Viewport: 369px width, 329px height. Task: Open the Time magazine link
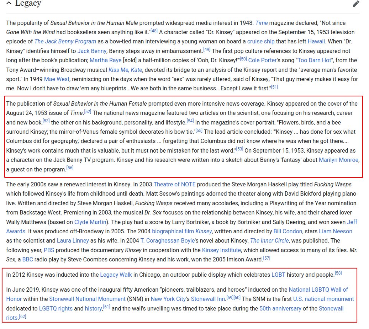[x=262, y=23]
